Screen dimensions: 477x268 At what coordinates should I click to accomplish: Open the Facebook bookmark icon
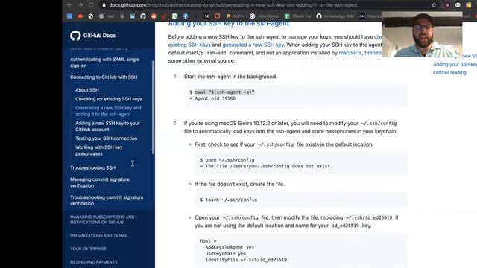pos(186,16)
